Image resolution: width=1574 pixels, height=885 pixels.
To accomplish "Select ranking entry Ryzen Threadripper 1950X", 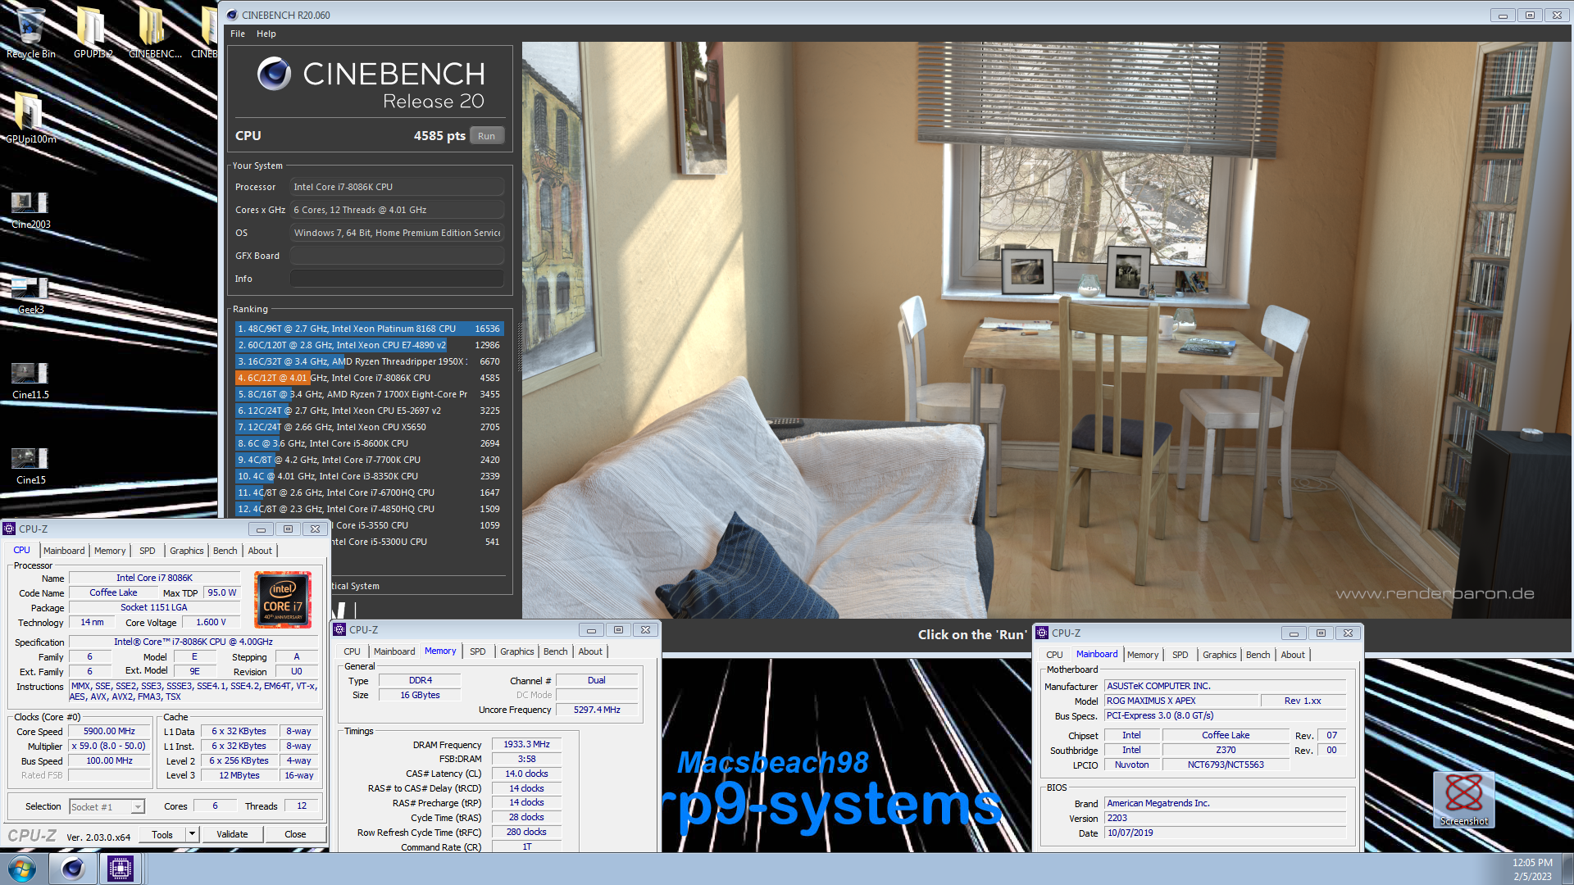I will pos(369,361).
